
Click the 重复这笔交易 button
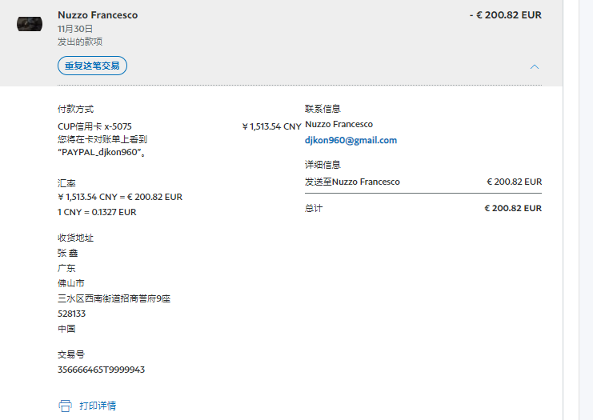pos(92,66)
